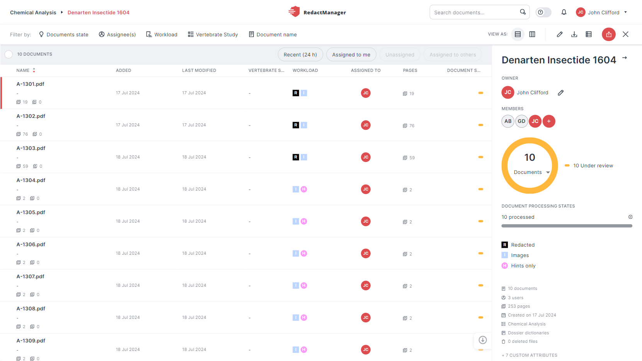Open Document name filter
The height and width of the screenshot is (361, 642).
273,34
